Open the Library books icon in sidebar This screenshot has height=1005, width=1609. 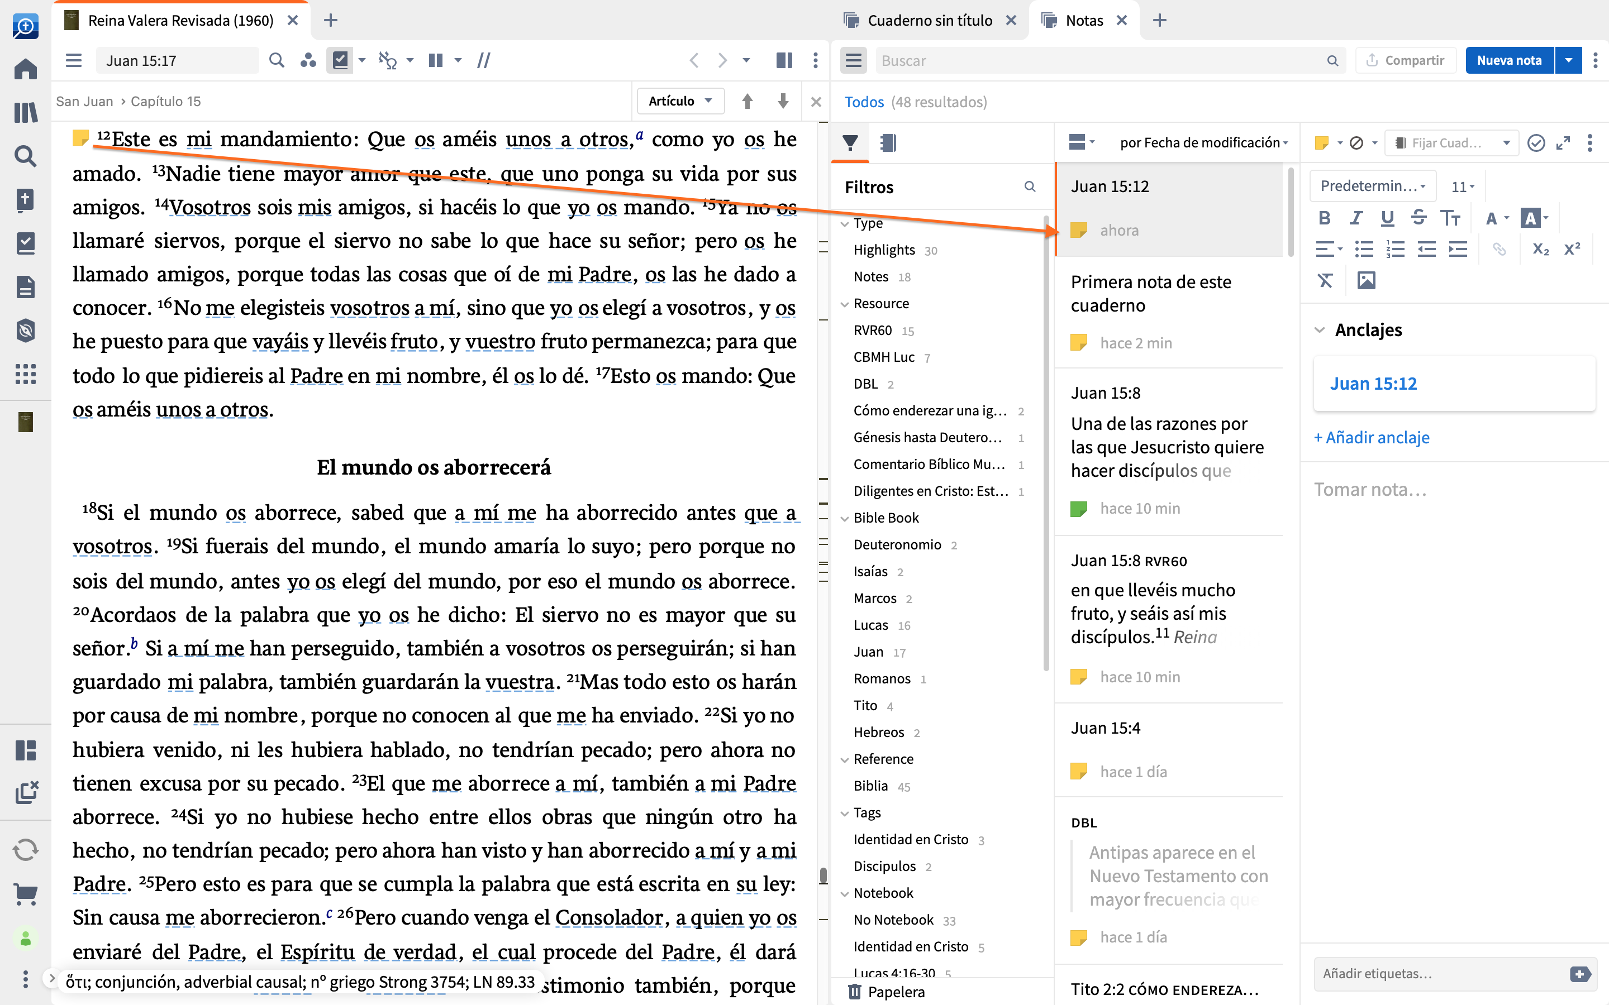tap(25, 112)
